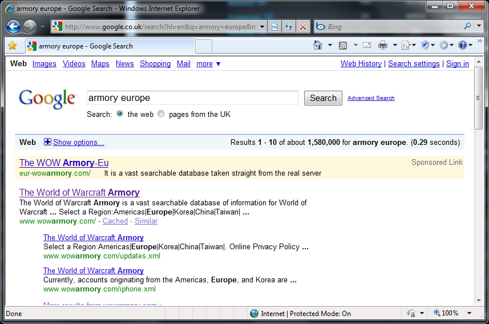The image size is (489, 324).
Task: Click the Compatibility View icon in address bar
Action: click(274, 27)
